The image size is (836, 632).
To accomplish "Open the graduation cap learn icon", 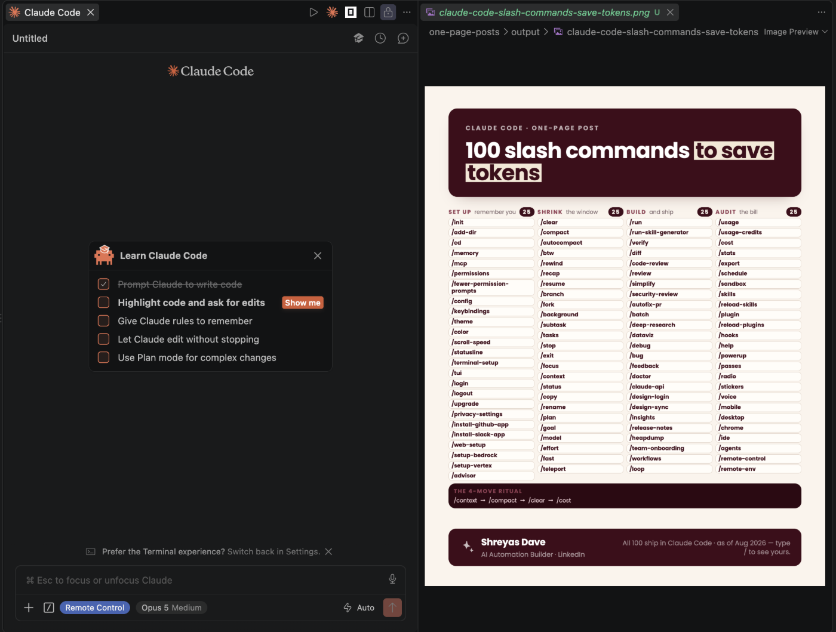I will point(358,38).
